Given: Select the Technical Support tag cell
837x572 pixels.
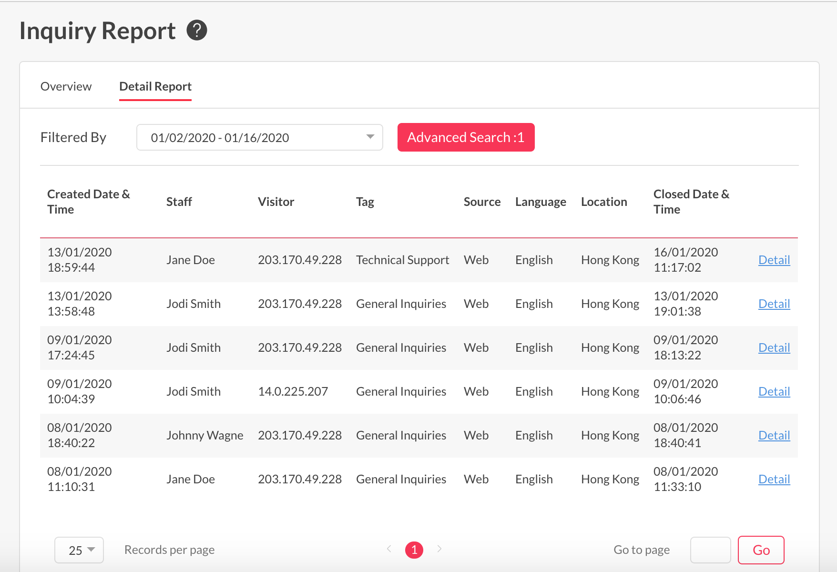Looking at the screenshot, I should point(403,260).
